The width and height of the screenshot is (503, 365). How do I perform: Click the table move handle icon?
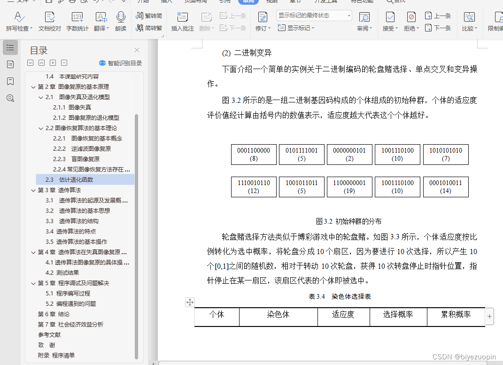coord(190,302)
